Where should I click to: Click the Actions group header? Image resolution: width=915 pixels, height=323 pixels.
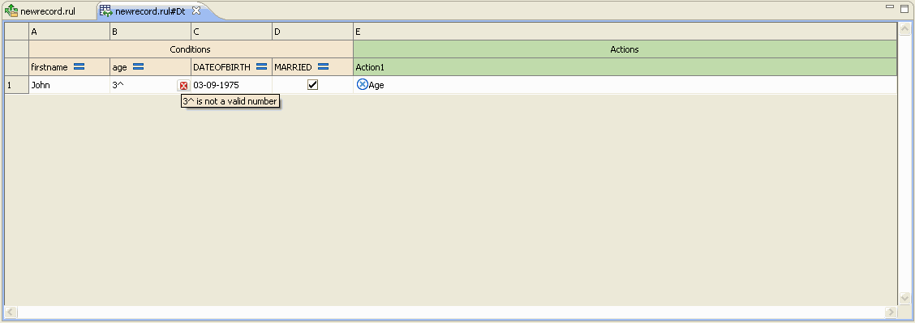[x=625, y=49]
